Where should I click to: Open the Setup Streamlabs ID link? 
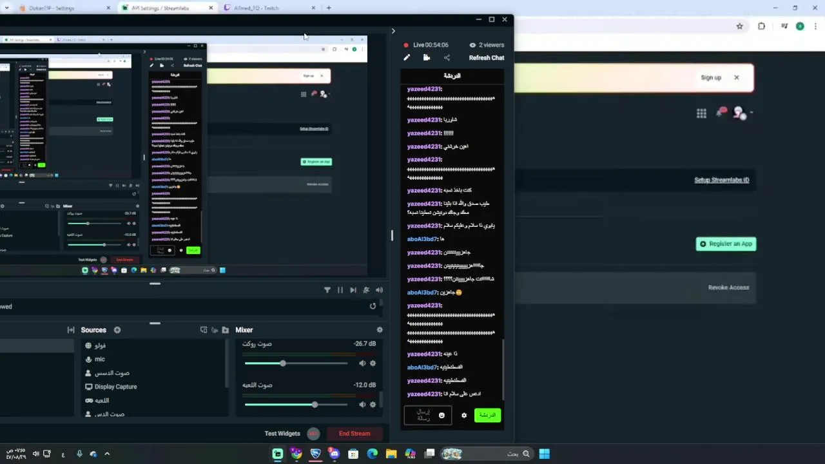point(721,180)
